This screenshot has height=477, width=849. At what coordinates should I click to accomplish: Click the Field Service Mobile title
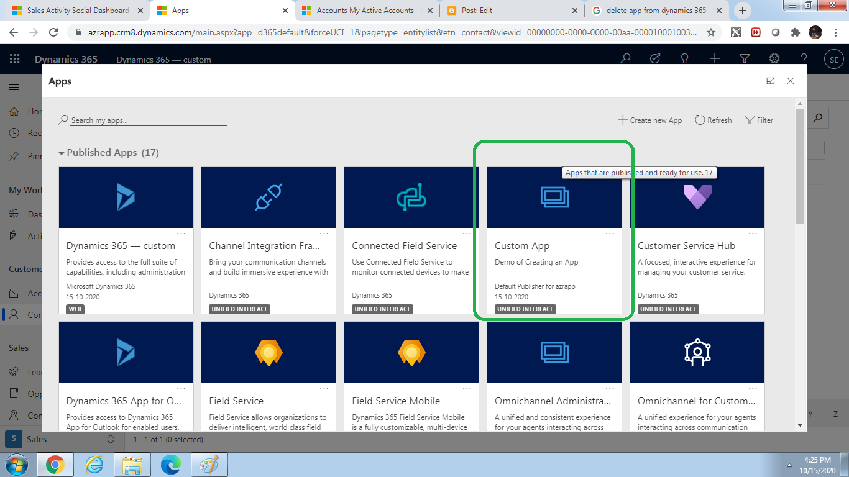pyautogui.click(x=396, y=401)
